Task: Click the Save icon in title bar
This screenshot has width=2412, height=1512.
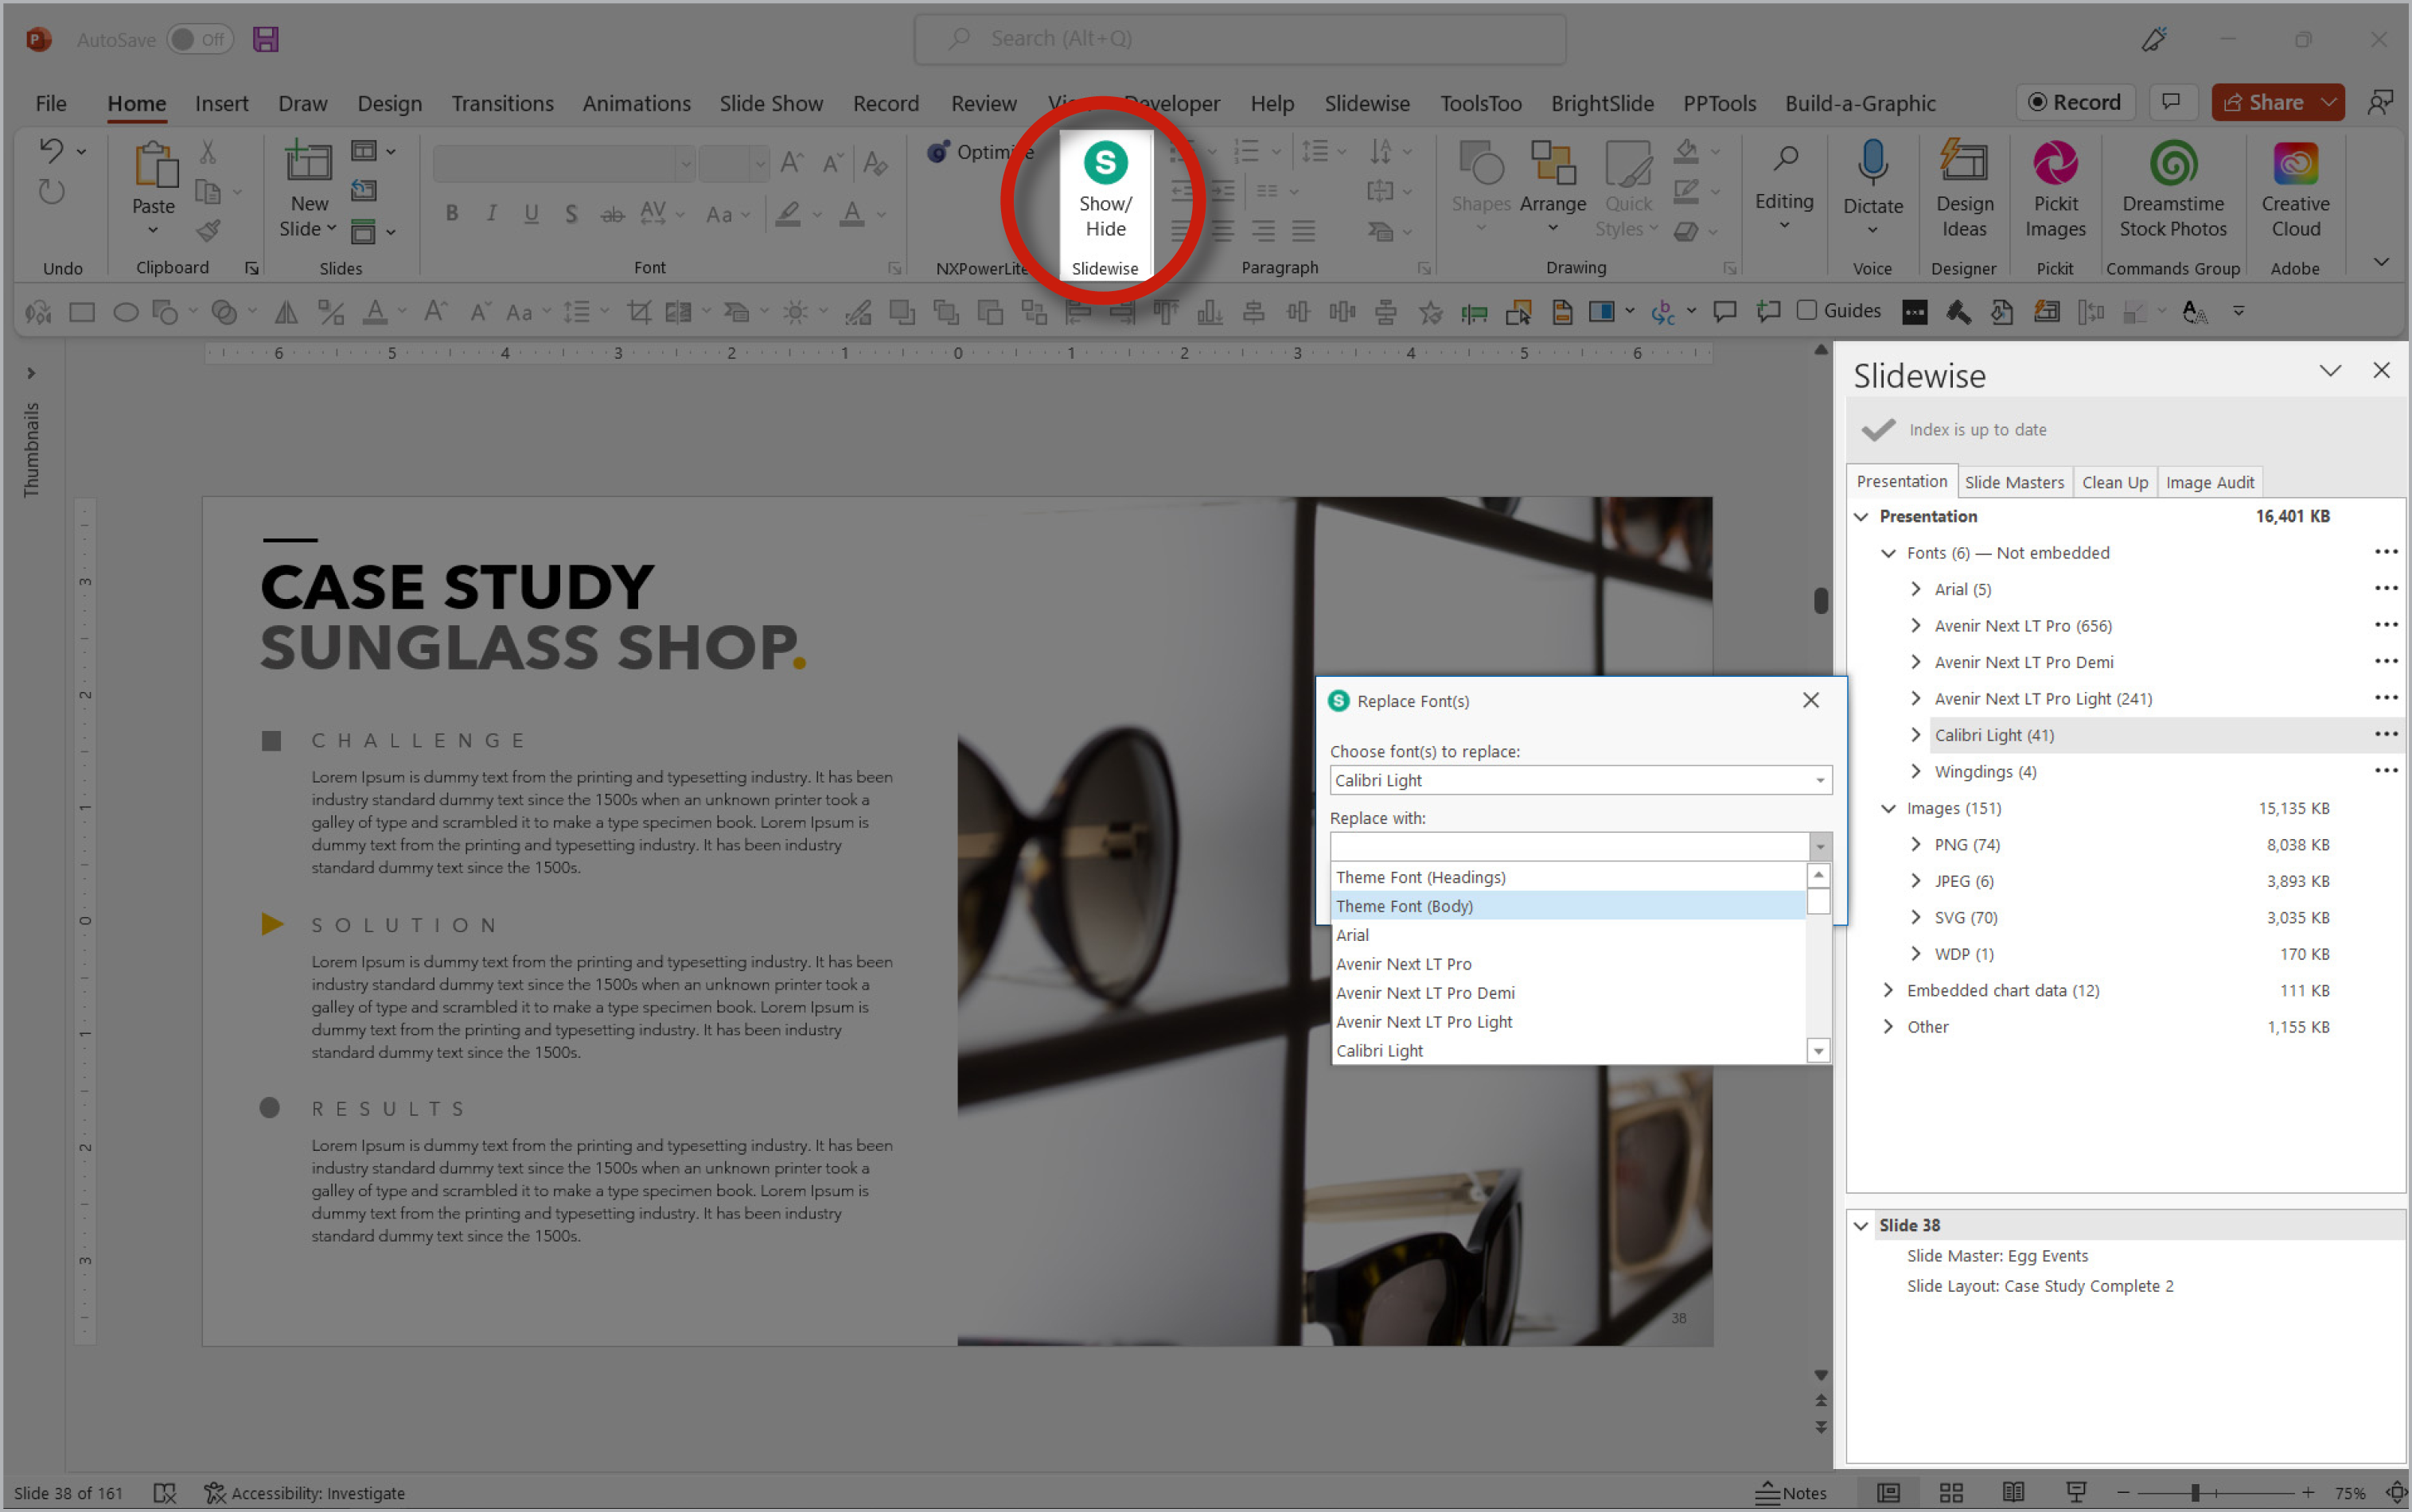Action: [x=265, y=39]
